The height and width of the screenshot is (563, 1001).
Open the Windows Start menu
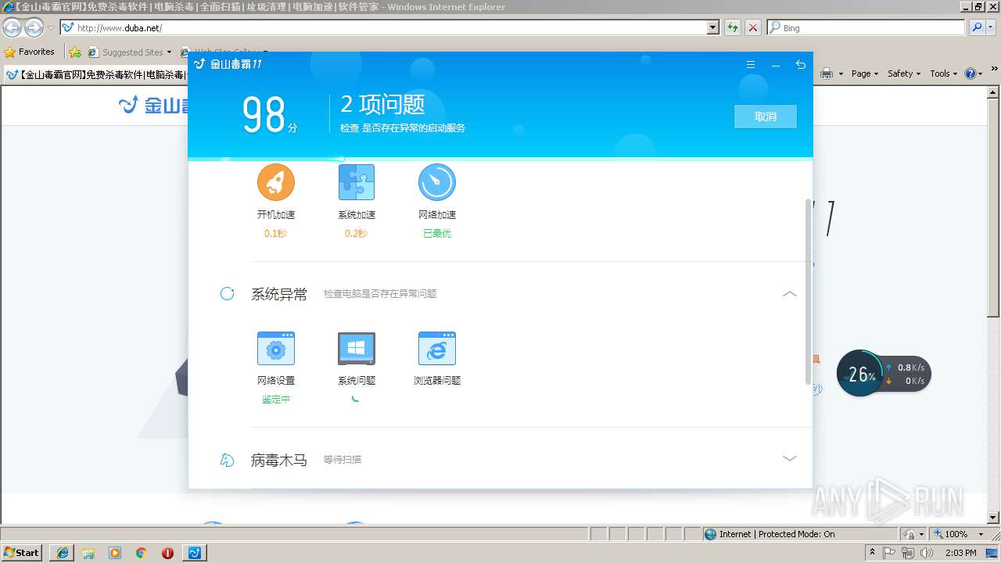point(22,552)
